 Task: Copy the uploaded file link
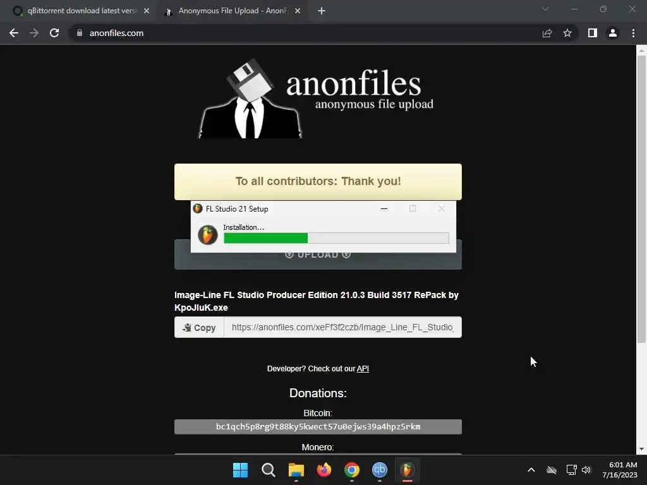click(x=199, y=328)
